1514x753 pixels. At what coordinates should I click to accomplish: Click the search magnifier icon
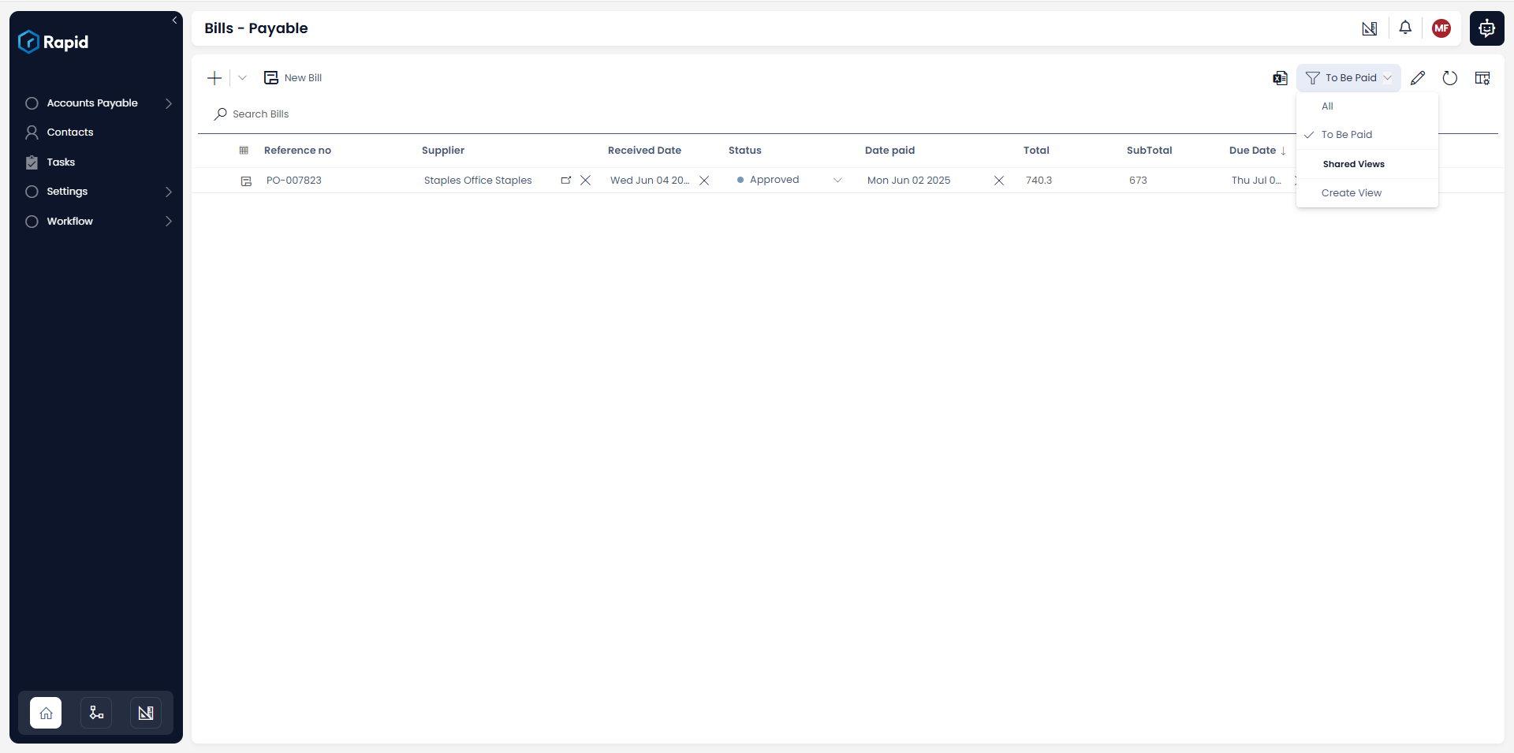pyautogui.click(x=220, y=114)
